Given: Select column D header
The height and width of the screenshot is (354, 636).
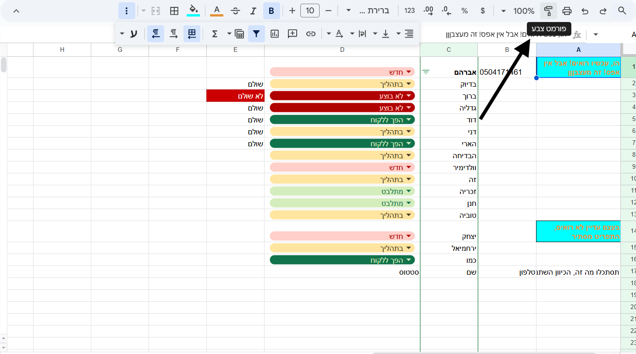Looking at the screenshot, I should [342, 50].
